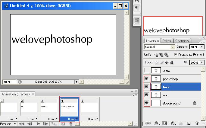
Task: Select animation frame 1 thumbnail
Action: (9, 107)
